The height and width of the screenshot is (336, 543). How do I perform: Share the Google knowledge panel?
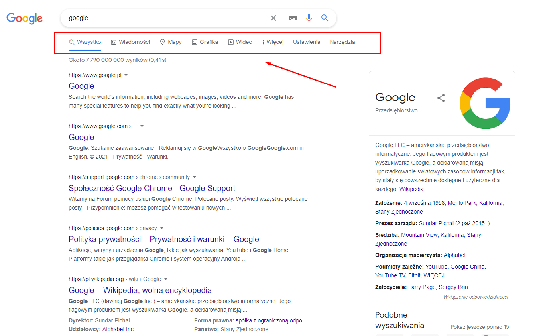pyautogui.click(x=441, y=98)
